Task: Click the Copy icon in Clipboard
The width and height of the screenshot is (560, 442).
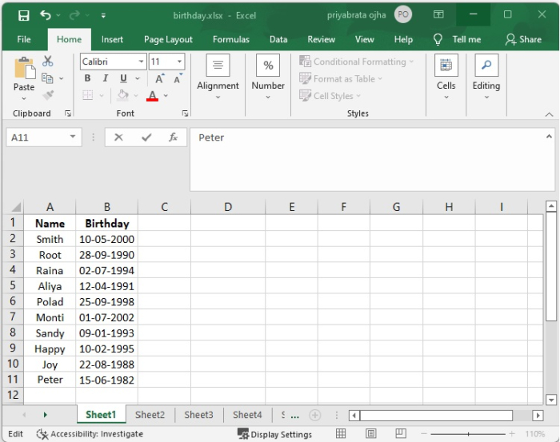Action: (x=47, y=78)
